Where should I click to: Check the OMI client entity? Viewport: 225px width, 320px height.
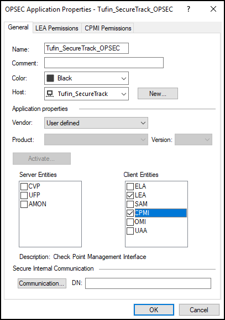[130, 222]
